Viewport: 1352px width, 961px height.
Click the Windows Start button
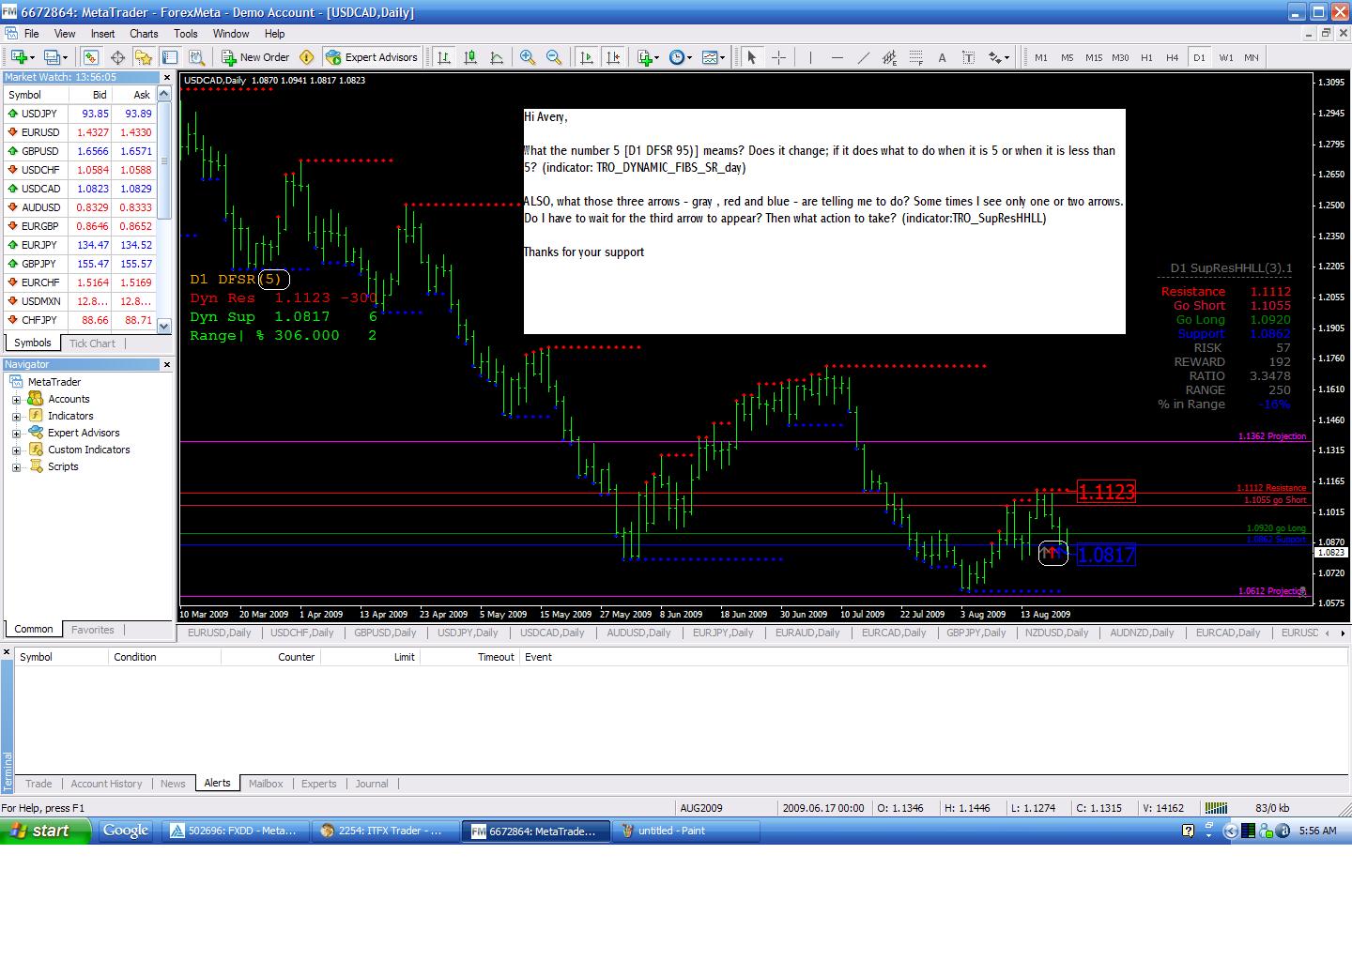(x=45, y=831)
